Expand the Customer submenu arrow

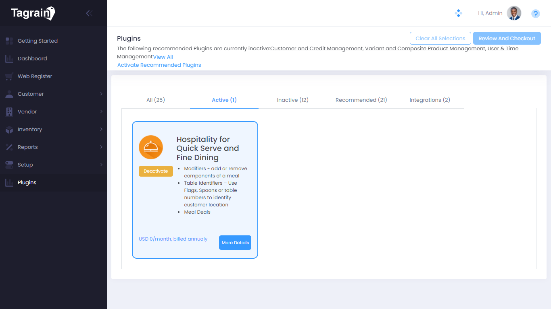101,94
